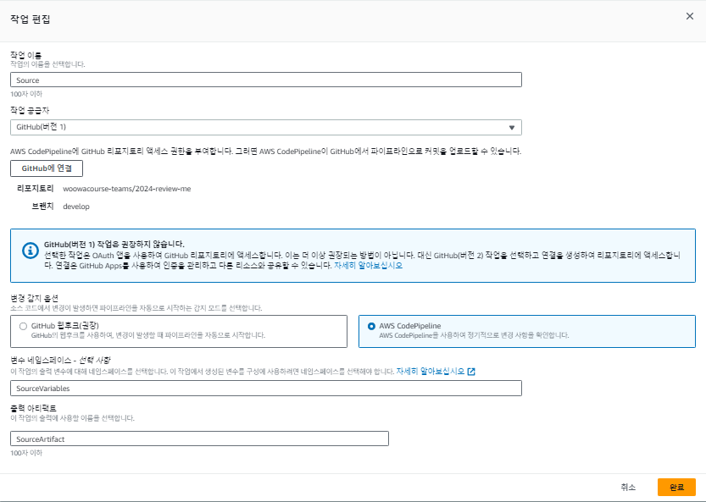
Task: Click the 브랜치 label
Action: [x=42, y=206]
